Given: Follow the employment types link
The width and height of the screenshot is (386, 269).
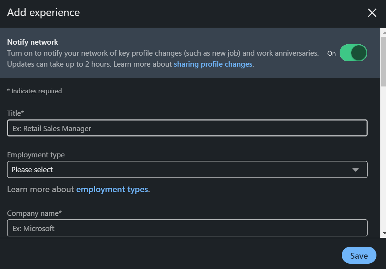Looking at the screenshot, I should (x=112, y=189).
